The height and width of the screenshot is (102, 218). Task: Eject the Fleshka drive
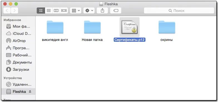pyautogui.click(x=30, y=91)
